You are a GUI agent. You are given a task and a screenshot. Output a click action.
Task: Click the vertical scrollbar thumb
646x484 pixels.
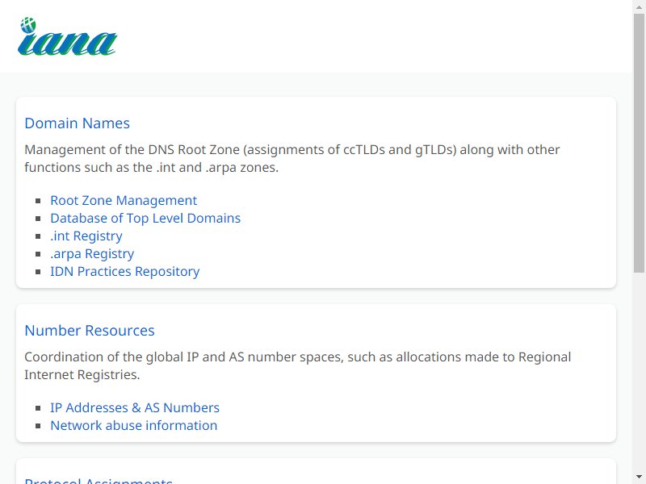pyautogui.click(x=639, y=143)
